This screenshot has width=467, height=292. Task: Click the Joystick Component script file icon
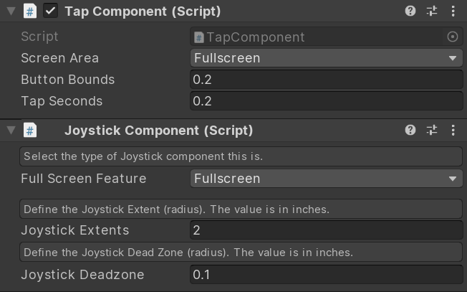point(30,131)
